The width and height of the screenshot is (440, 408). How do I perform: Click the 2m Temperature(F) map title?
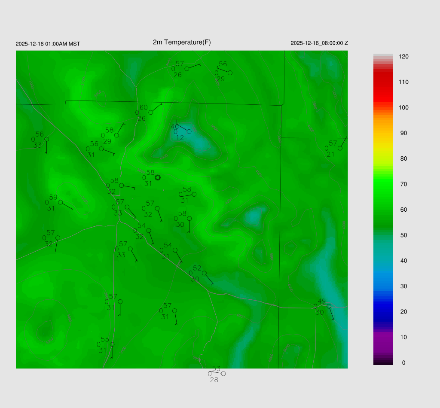coord(182,42)
